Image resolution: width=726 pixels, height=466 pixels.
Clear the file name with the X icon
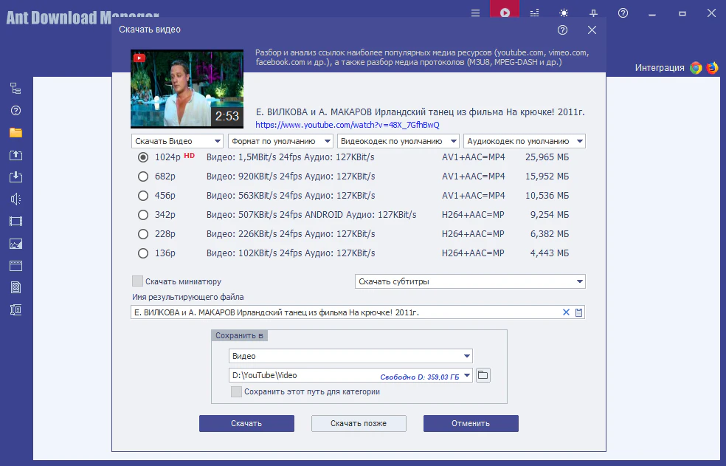[566, 312]
